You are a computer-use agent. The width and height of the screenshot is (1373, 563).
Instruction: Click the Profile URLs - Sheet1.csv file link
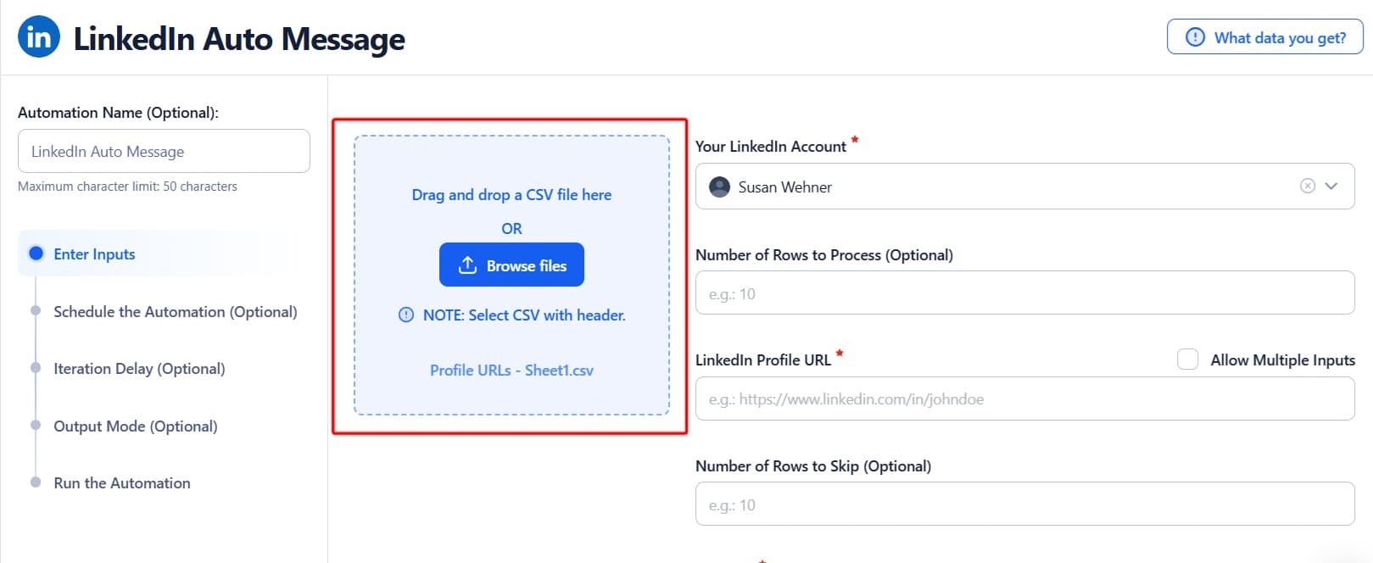point(511,371)
